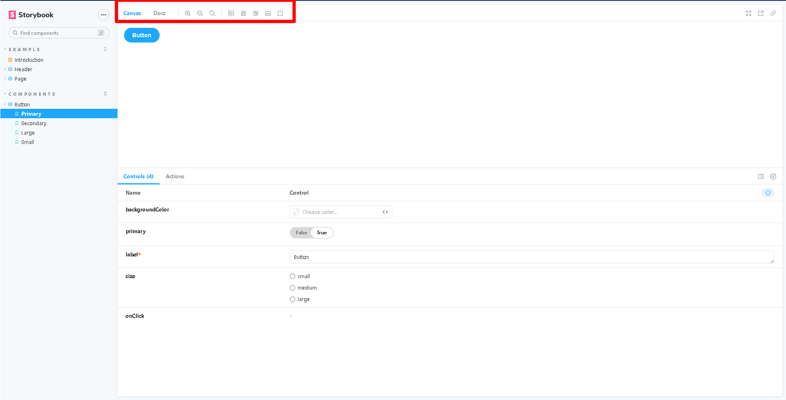This screenshot has height=400, width=786.
Task: Select the small size radio button
Action: pyautogui.click(x=292, y=276)
